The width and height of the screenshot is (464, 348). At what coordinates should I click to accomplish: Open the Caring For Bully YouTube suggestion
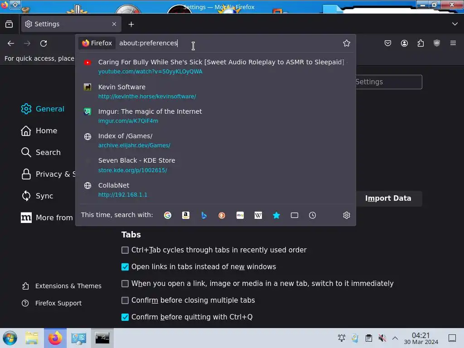[x=216, y=67]
